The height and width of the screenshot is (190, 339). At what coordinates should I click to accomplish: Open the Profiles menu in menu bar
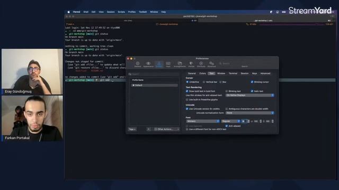(x=132, y=12)
